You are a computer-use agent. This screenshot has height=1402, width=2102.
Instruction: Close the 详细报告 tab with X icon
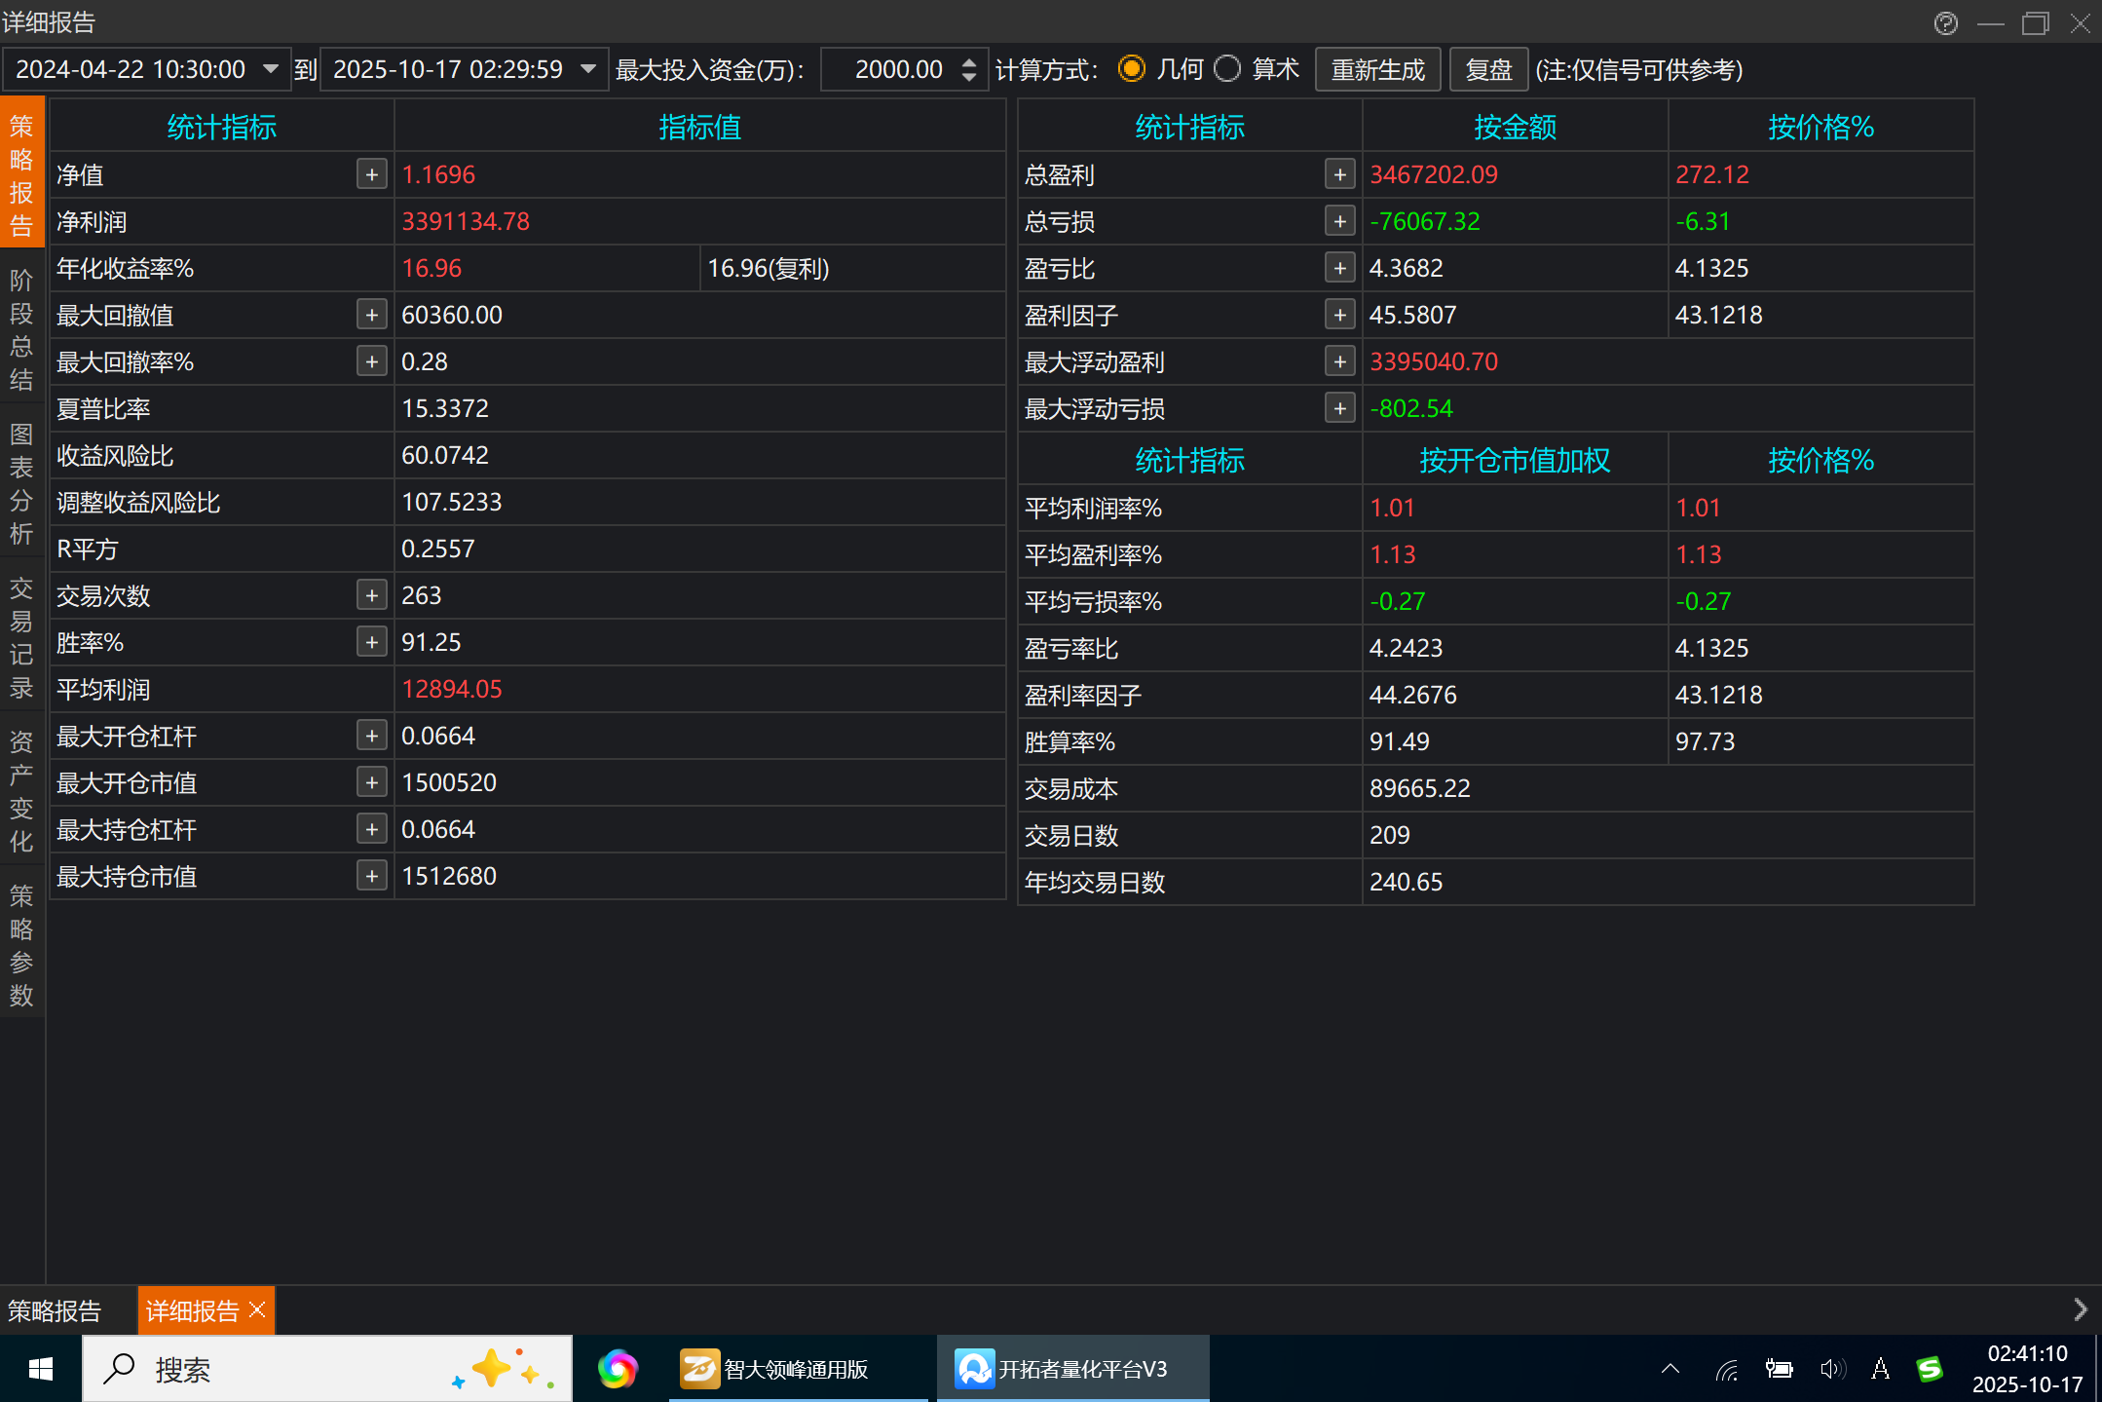[x=257, y=1310]
